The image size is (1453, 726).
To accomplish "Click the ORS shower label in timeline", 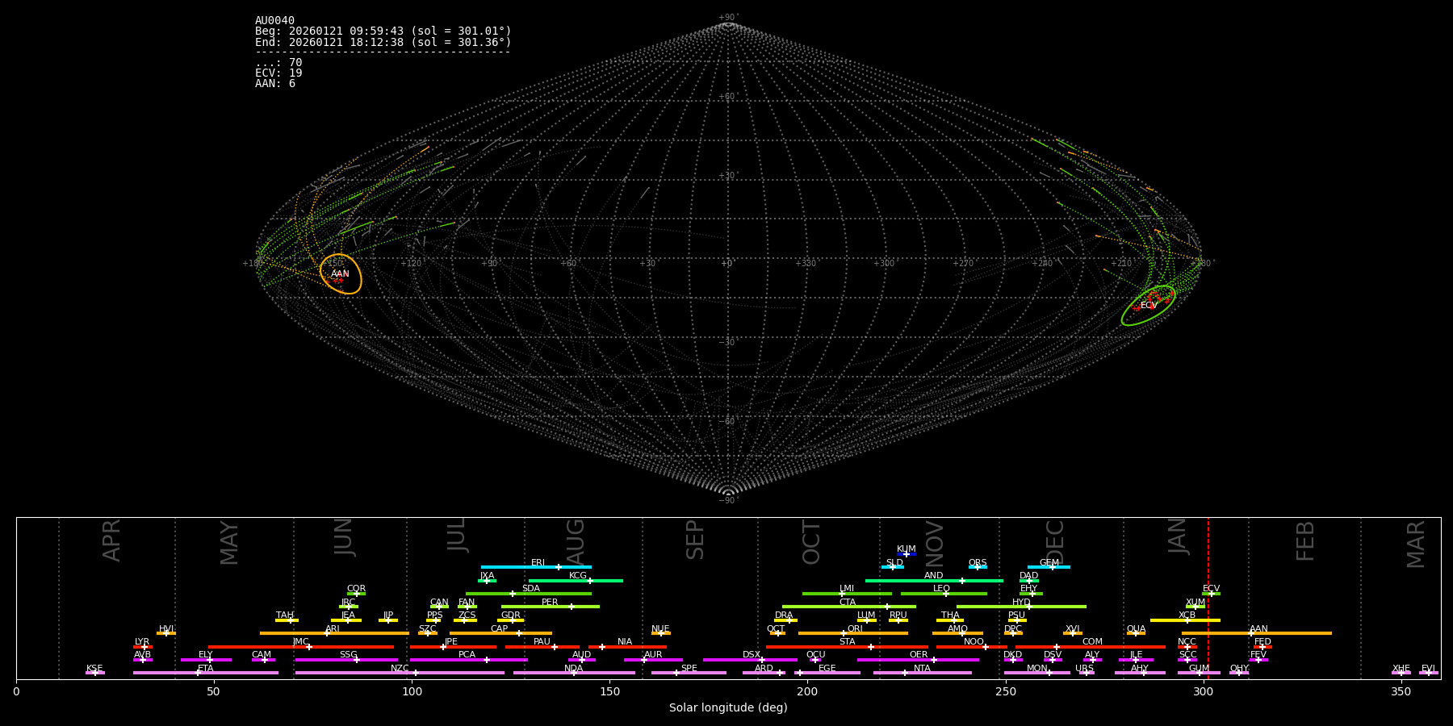I will 978,563.
